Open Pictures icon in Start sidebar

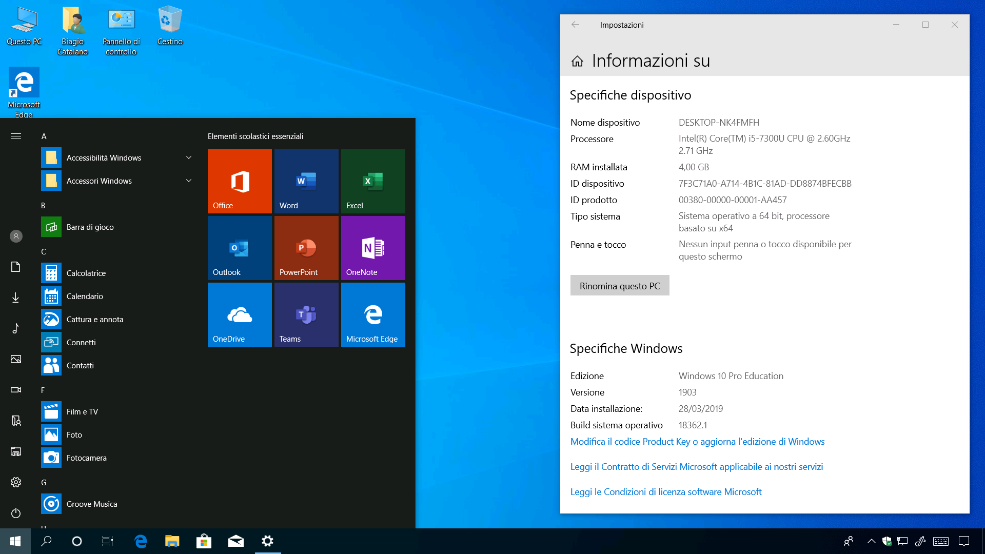16,359
